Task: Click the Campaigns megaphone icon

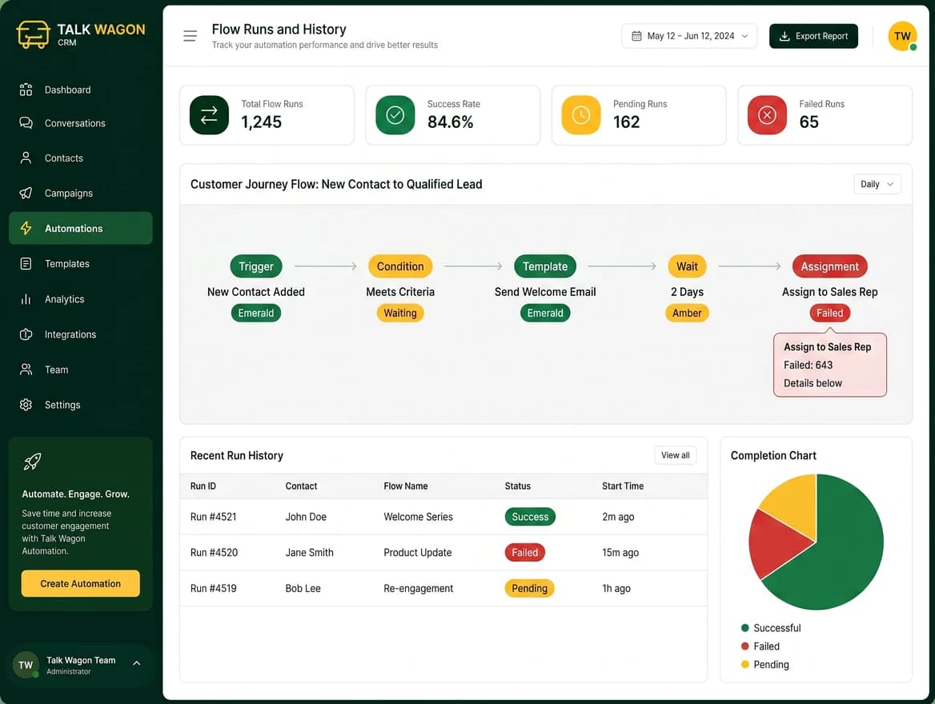Action: point(26,193)
